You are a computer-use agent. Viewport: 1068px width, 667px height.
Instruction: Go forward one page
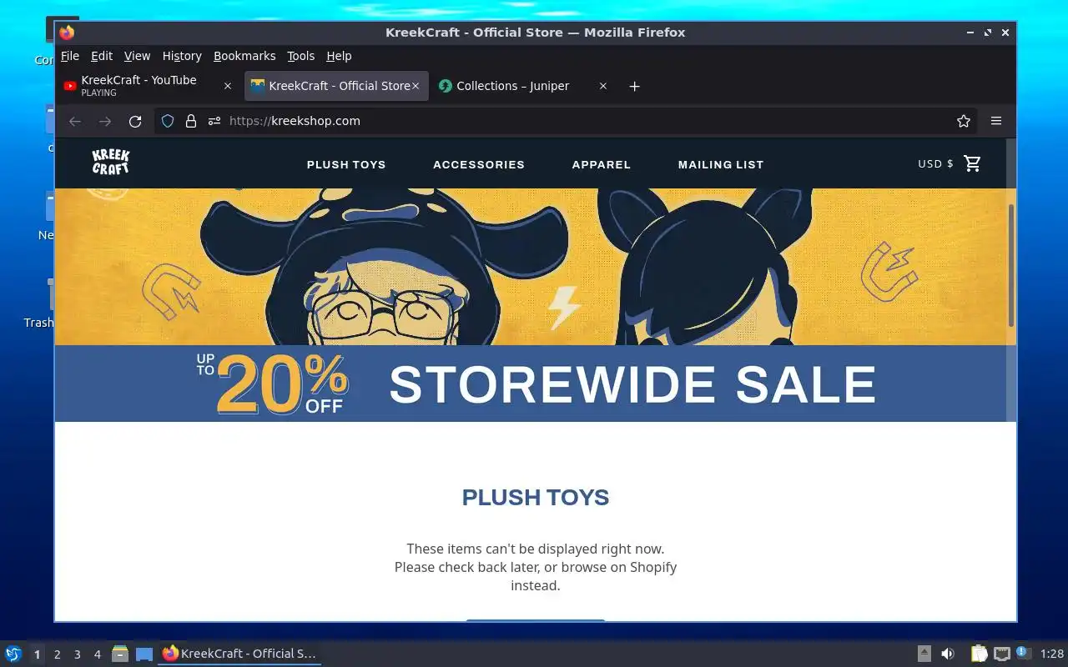click(x=105, y=121)
